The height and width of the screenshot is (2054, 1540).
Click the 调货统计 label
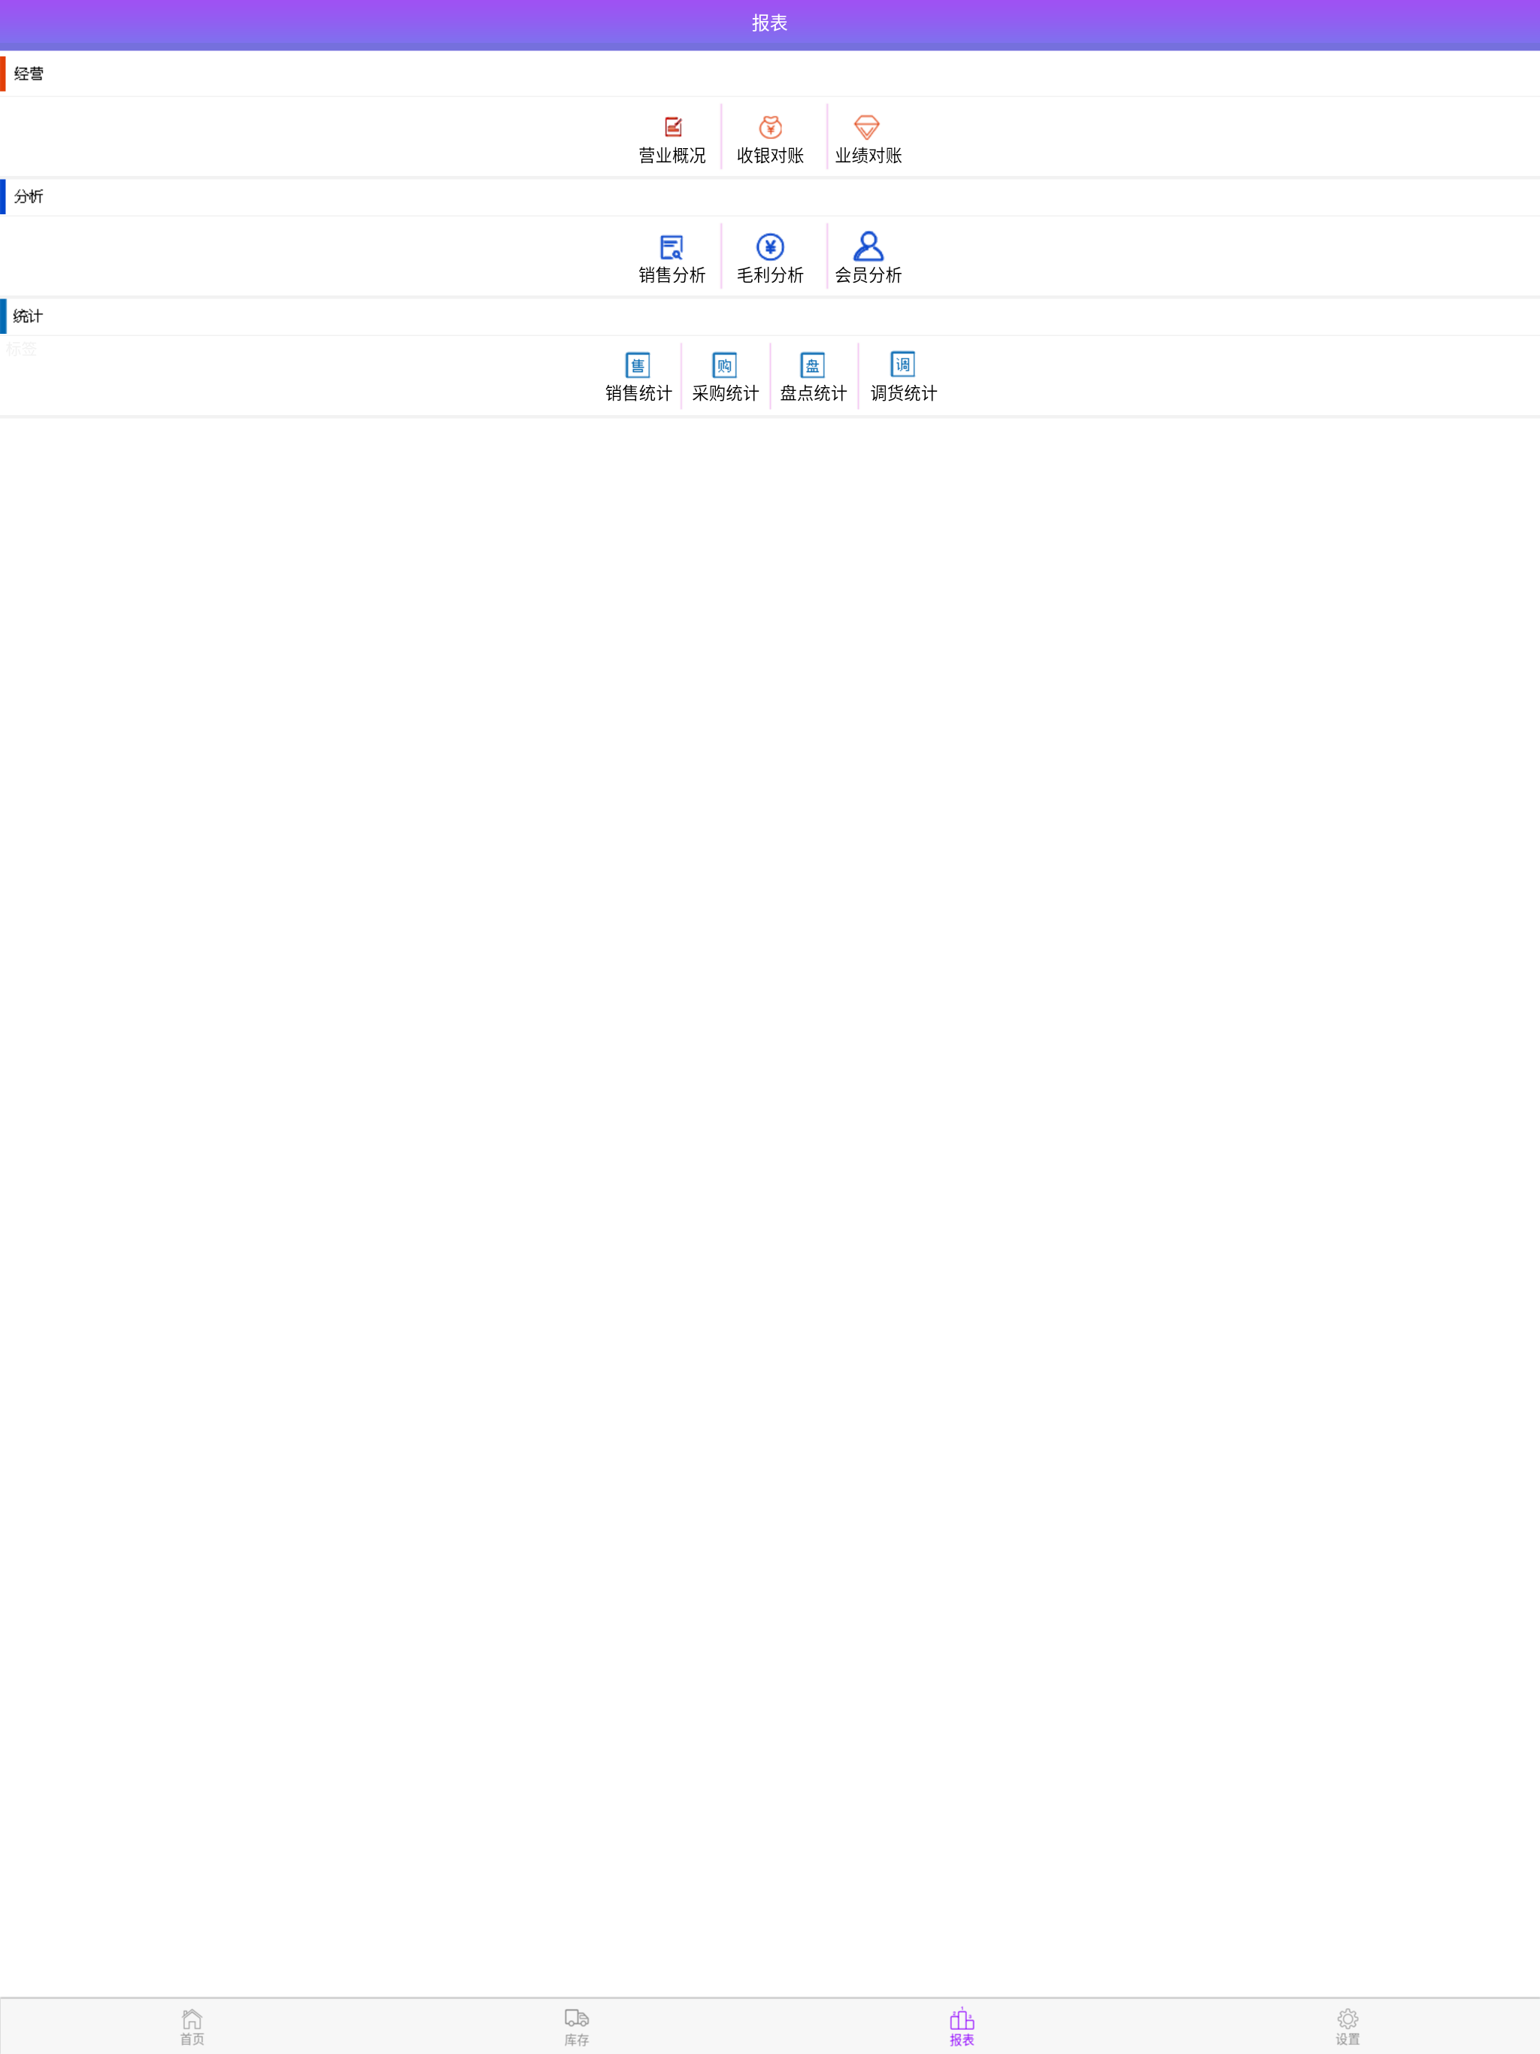tap(904, 394)
